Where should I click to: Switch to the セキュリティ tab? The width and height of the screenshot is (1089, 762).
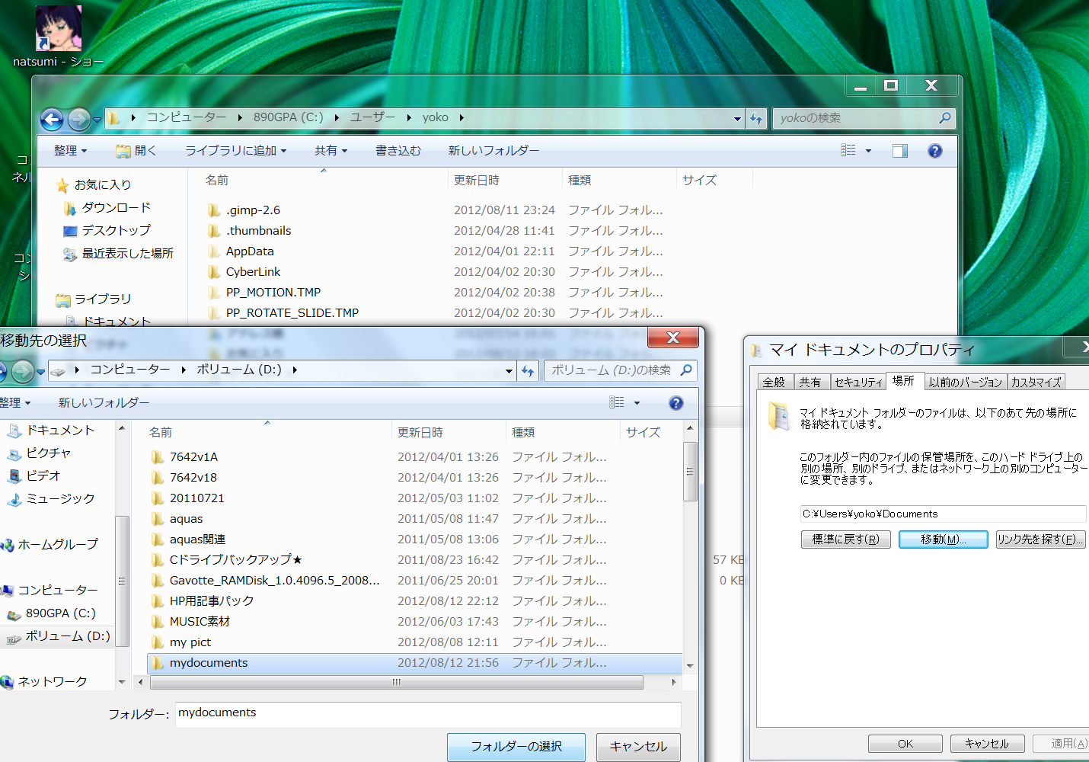(857, 382)
